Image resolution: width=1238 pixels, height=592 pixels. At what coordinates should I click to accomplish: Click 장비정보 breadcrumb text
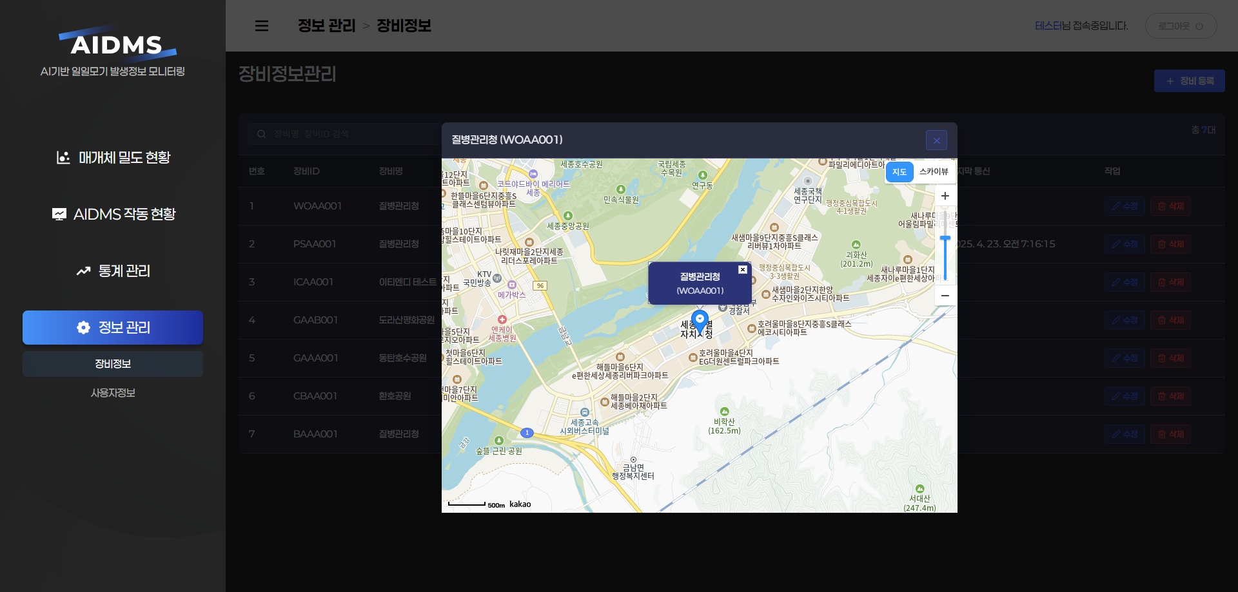(x=404, y=26)
